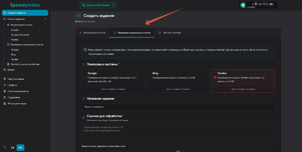The width and height of the screenshot is (302, 152).
Task: Click the shopping cart icon beside the balance
Action: pos(114,5)
